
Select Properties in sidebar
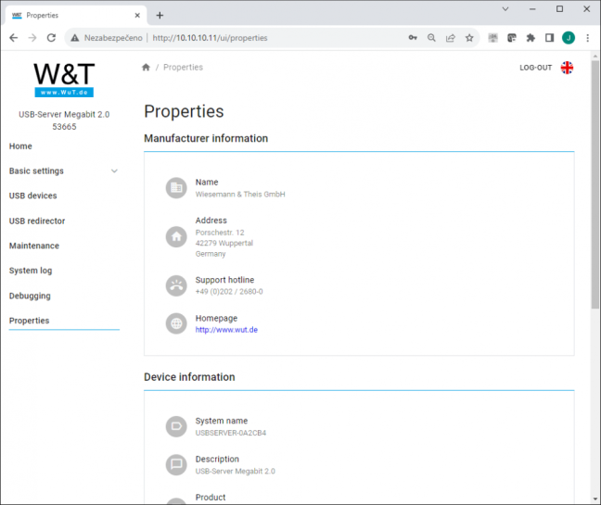click(x=29, y=321)
